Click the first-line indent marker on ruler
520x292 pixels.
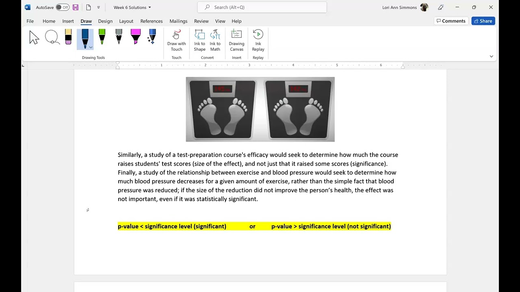click(118, 63)
